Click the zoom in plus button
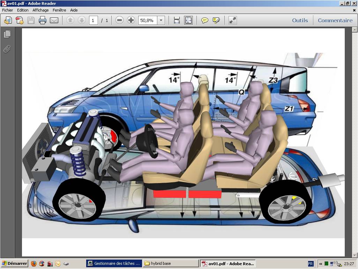This screenshot has height=269, width=358. coord(131,20)
